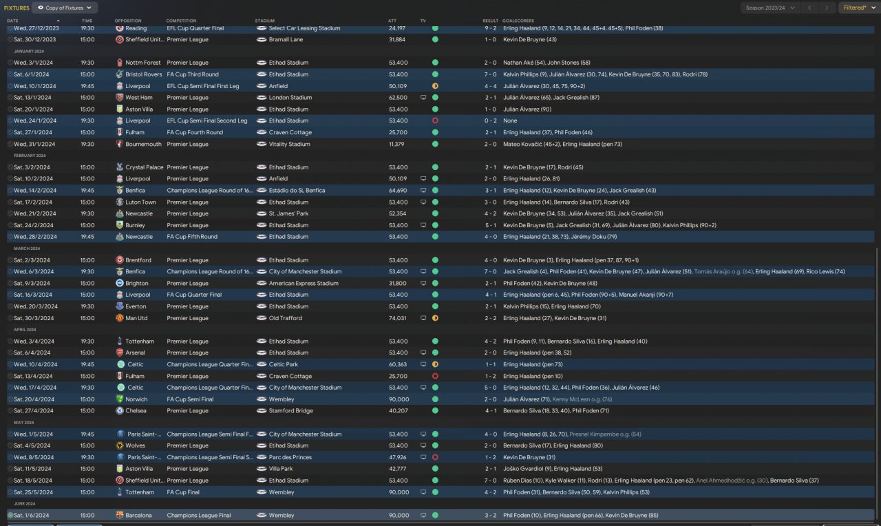This screenshot has height=526, width=881.
Task: Click the Crystal Palace club badge
Action: point(120,167)
